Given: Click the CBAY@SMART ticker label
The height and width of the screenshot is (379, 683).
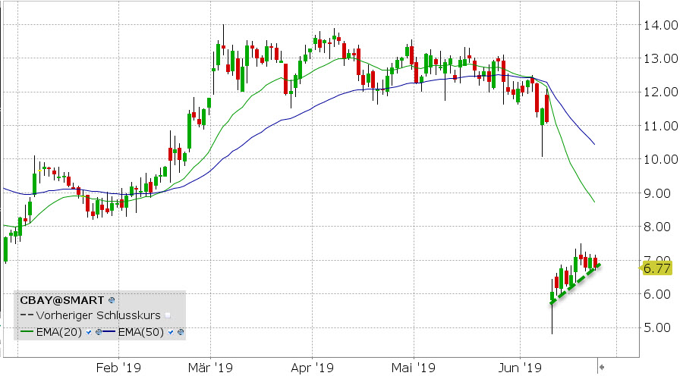Looking at the screenshot, I should (62, 300).
